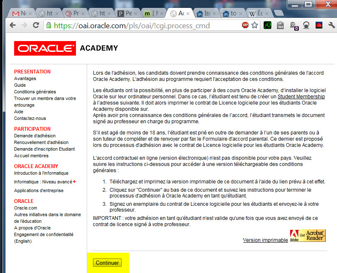Open Informatique : Niveau avancé link
This screenshot has height=273, width=337.
click(43, 182)
